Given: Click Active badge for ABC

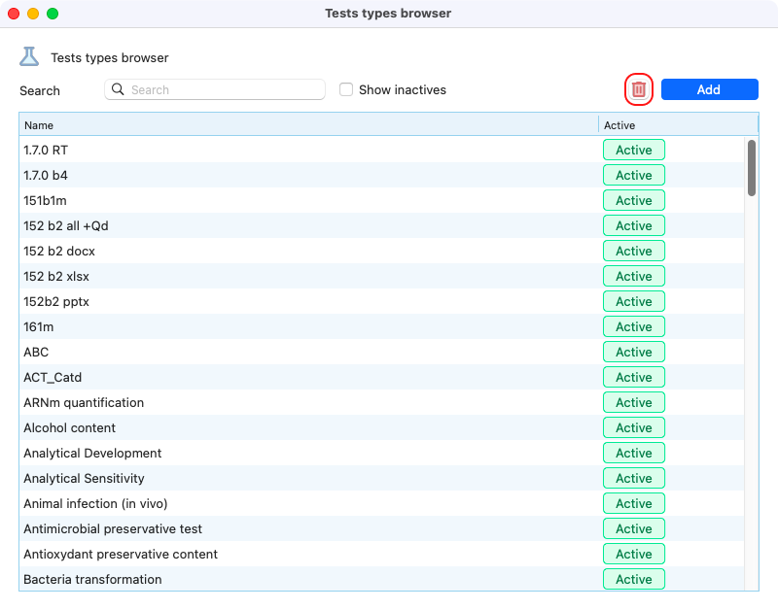Looking at the screenshot, I should click(634, 353).
